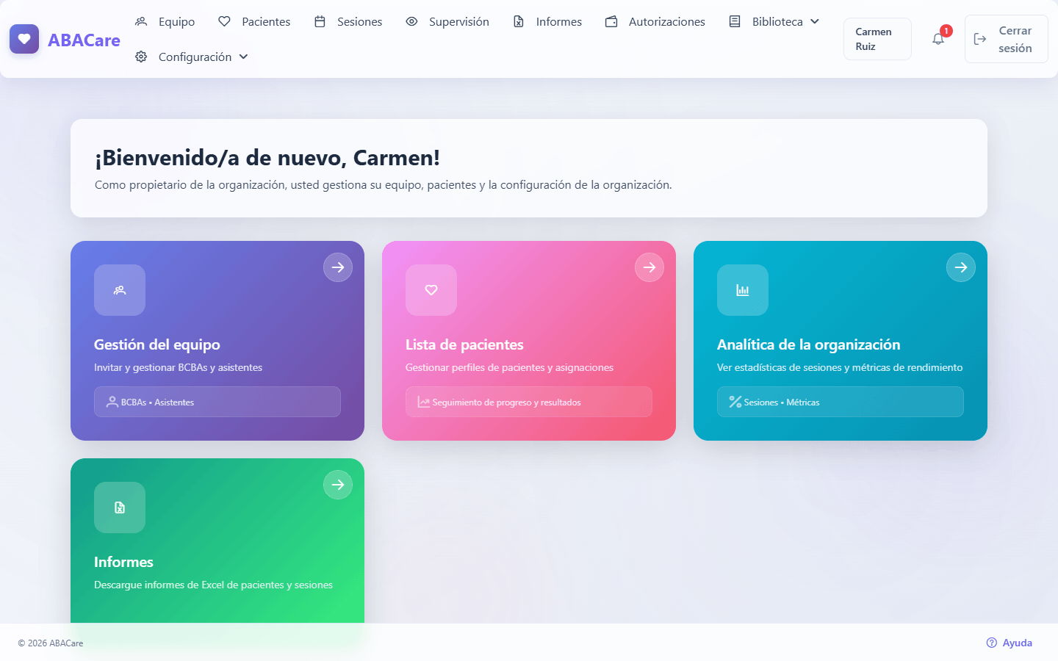Click the Excel file icon on Informes card
1058x661 pixels.
120,508
